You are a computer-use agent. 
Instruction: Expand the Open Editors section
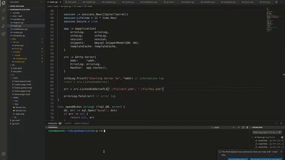point(17,6)
